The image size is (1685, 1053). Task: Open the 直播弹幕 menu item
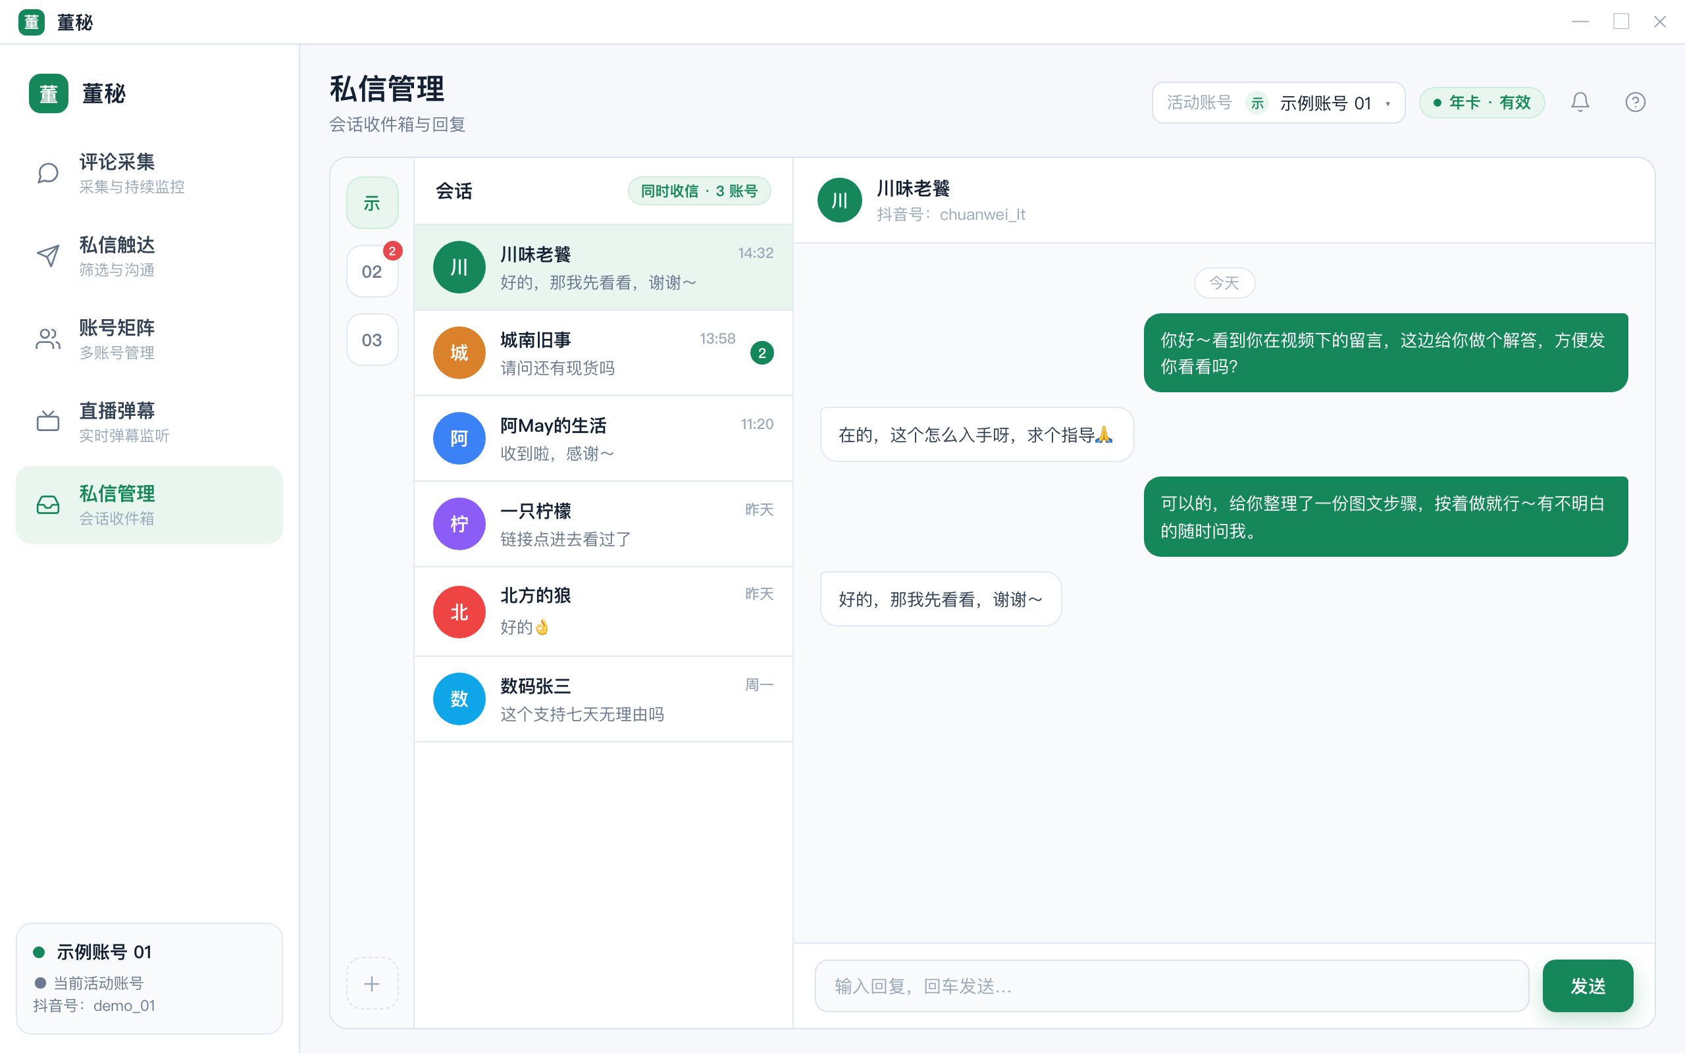click(149, 422)
